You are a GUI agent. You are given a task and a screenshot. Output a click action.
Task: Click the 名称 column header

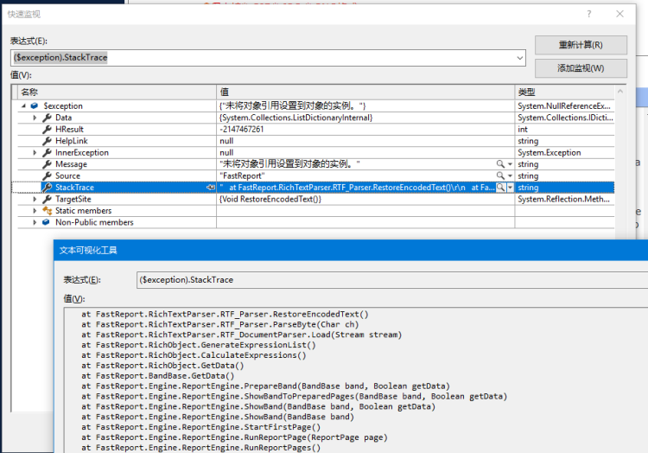pyautogui.click(x=112, y=91)
